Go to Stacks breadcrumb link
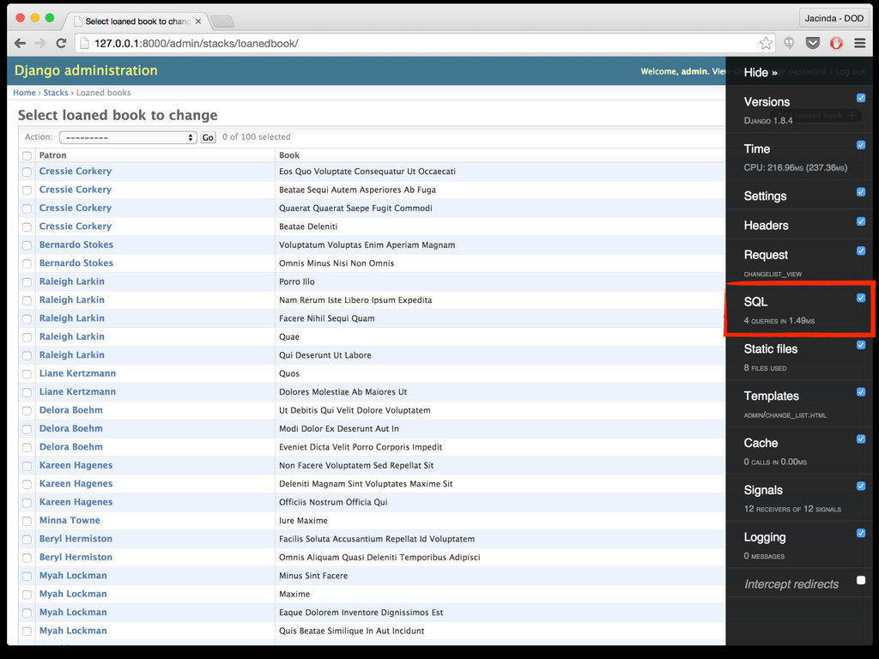Screen dimensions: 879x659 point(56,93)
